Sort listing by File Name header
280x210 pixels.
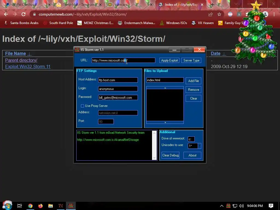click(x=15, y=53)
